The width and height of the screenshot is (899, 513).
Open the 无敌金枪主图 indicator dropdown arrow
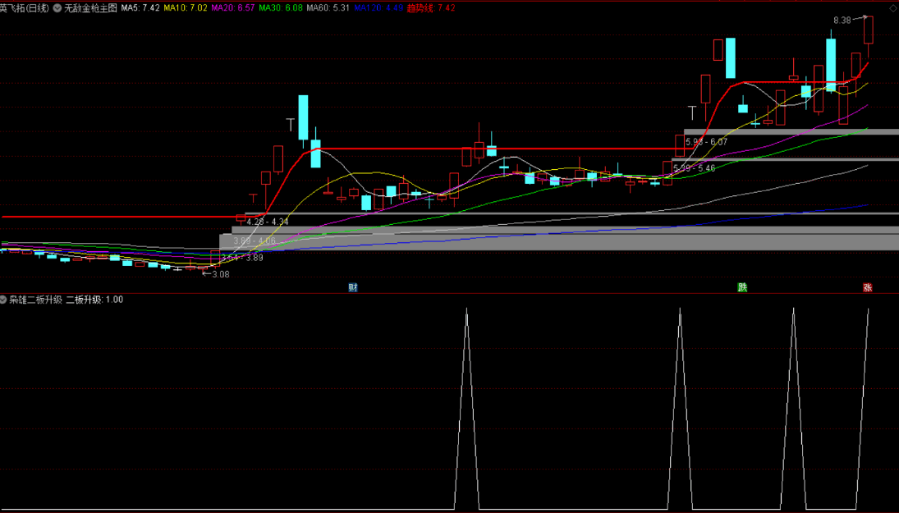(57, 8)
